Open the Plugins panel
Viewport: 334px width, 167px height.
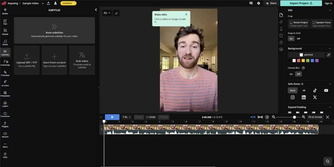click(5, 124)
